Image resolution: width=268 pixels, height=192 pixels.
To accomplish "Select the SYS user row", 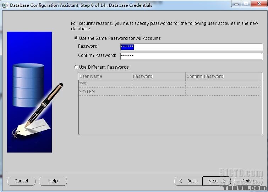I will (x=170, y=84).
